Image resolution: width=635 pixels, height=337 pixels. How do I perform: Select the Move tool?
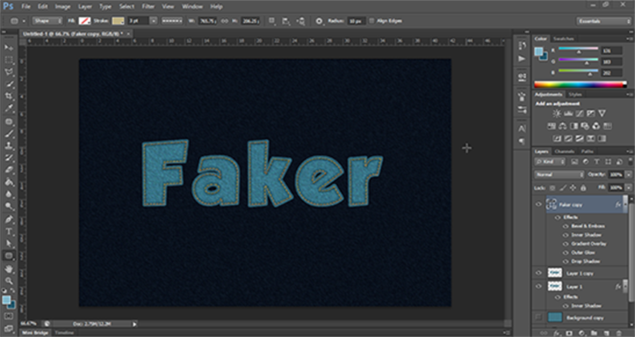coord(9,47)
